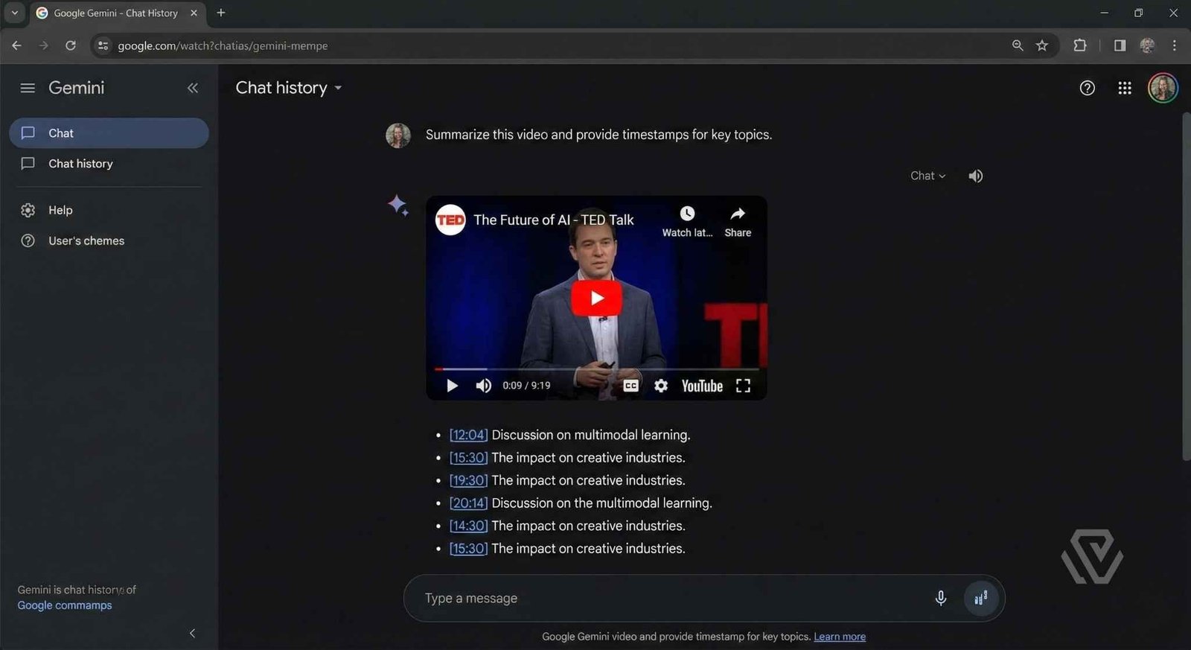
Task: Open the Google apps grid
Action: coord(1124,88)
